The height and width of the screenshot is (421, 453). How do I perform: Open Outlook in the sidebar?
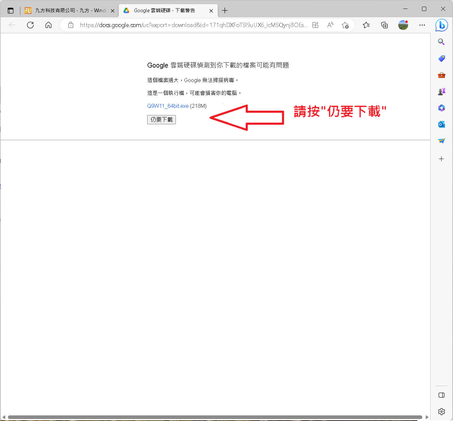click(441, 124)
